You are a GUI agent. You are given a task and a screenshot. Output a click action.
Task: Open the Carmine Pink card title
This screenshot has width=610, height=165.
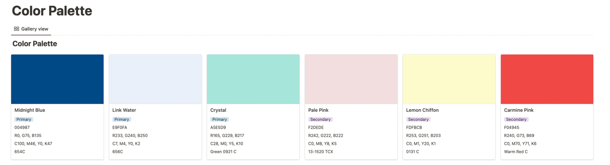(x=519, y=110)
